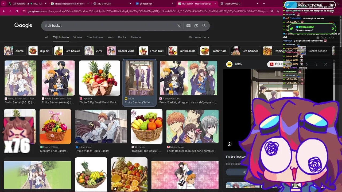Click the 'Fruits Basket, la nueva serie' link
The height and width of the screenshot is (192, 342).
click(x=192, y=151)
